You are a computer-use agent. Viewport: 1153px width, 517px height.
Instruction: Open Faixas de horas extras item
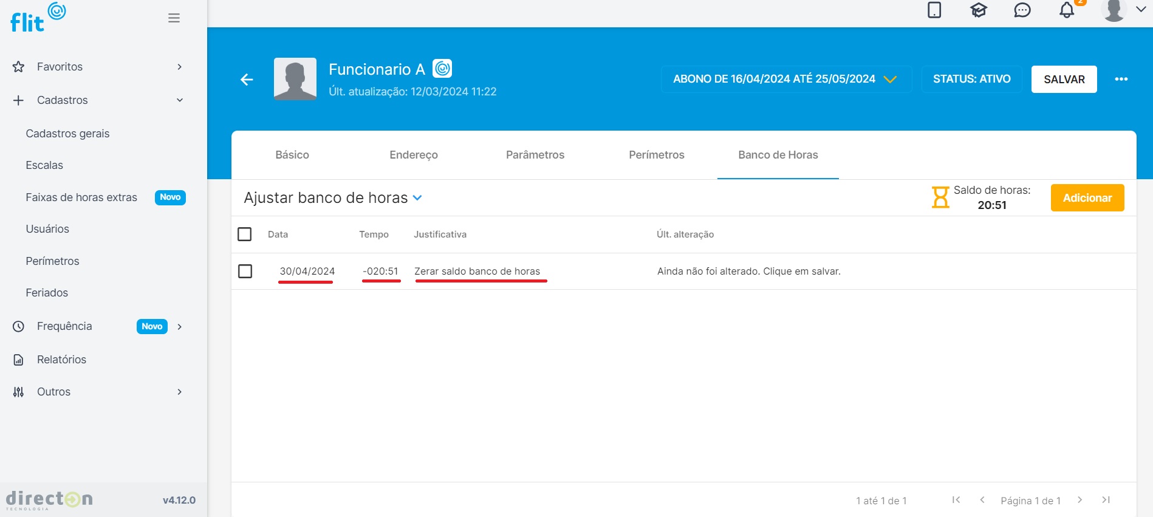(x=81, y=197)
